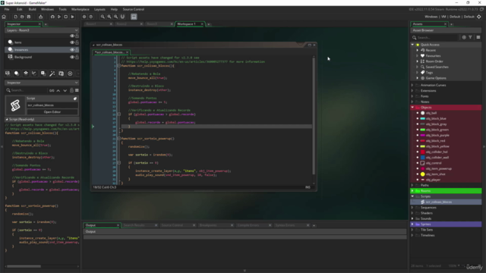Click the Open Project folder icon
Screen dimensions: 486x273
click(22, 17)
